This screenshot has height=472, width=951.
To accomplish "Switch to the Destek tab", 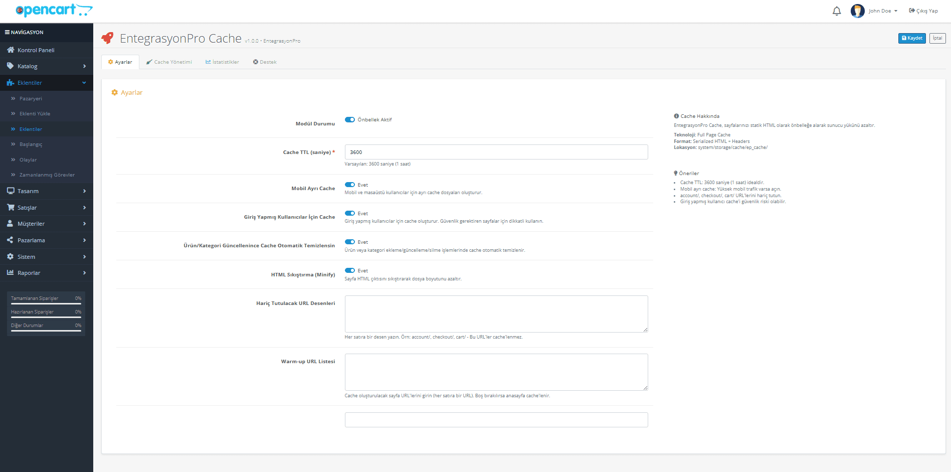I will 265,62.
